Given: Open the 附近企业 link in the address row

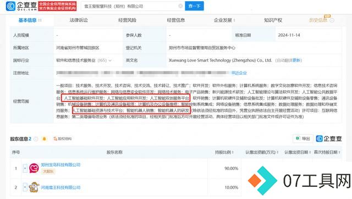Looking at the screenshot, I should click(239, 73).
